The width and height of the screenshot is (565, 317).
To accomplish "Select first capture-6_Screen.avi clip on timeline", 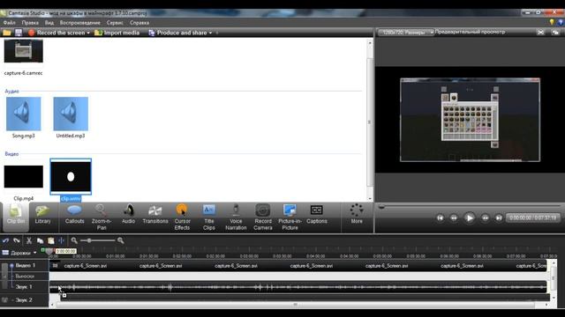I will pos(86,266).
